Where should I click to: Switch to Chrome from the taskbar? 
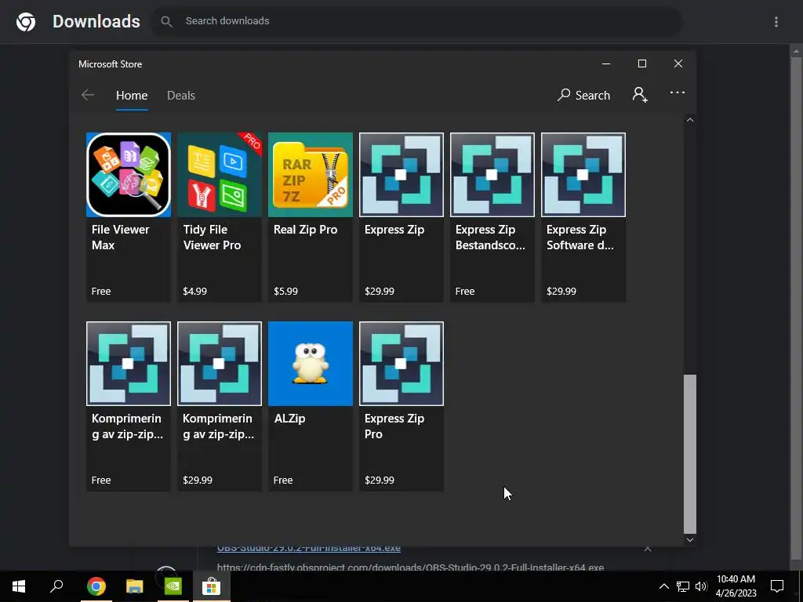[96, 586]
